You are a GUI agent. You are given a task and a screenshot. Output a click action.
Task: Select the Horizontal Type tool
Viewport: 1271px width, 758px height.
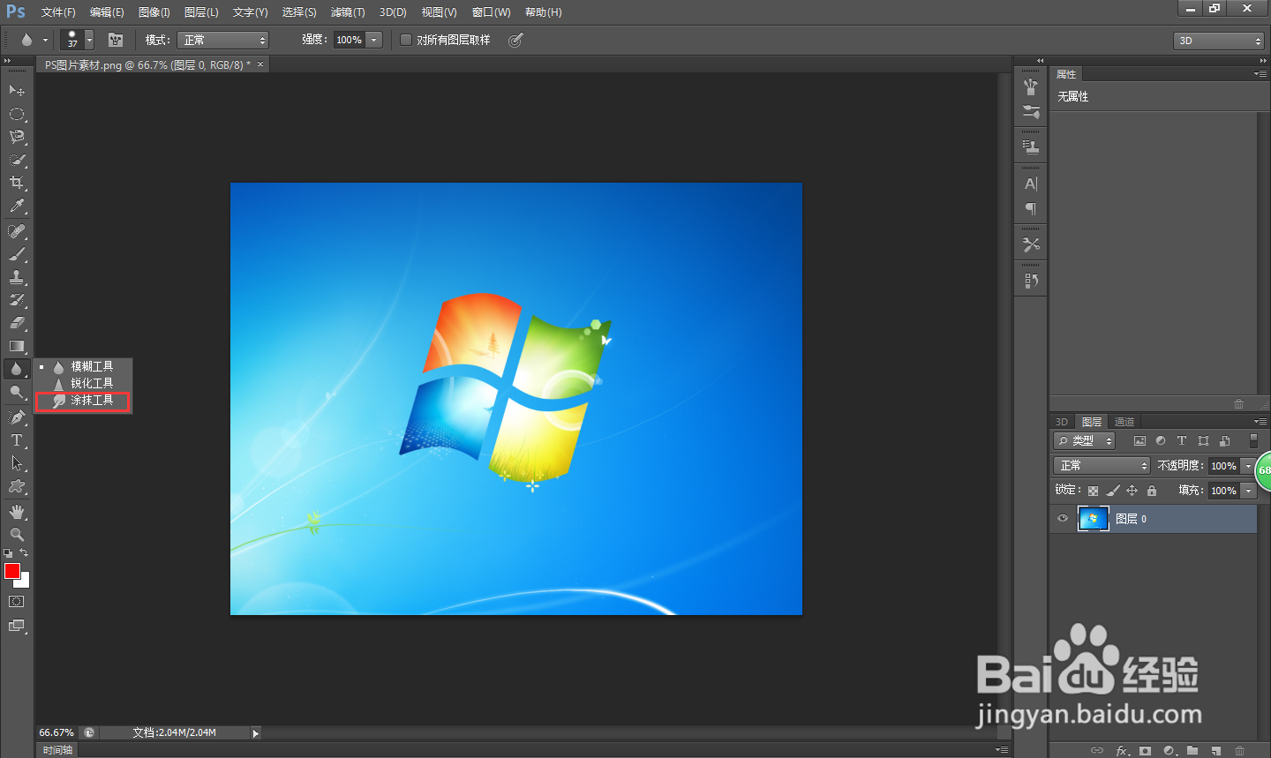pyautogui.click(x=17, y=440)
